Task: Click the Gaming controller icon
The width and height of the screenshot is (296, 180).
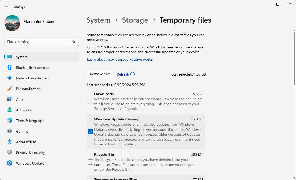Action: point(10,131)
